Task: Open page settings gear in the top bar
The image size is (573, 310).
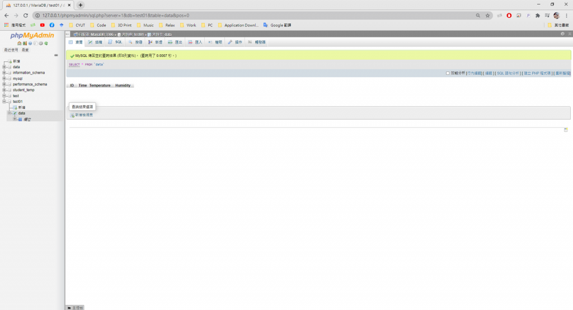Action: [x=562, y=34]
